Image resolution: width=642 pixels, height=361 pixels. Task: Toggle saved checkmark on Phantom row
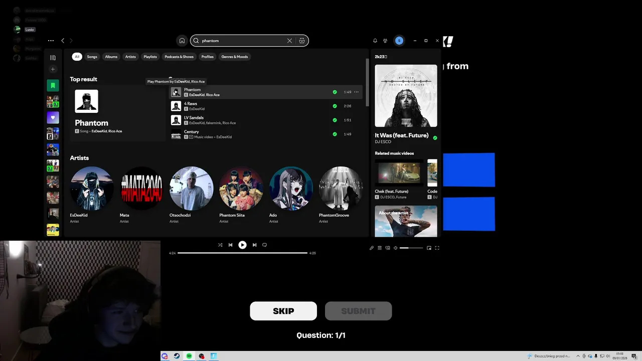click(x=335, y=92)
